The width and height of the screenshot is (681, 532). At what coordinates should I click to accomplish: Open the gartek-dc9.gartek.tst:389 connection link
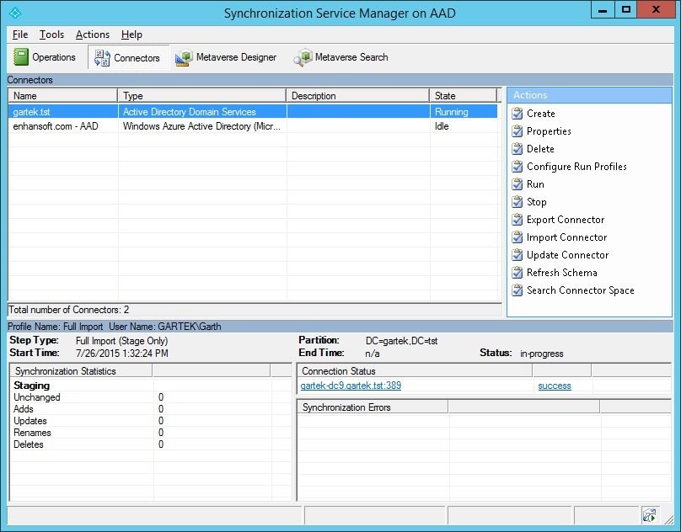pyautogui.click(x=351, y=386)
